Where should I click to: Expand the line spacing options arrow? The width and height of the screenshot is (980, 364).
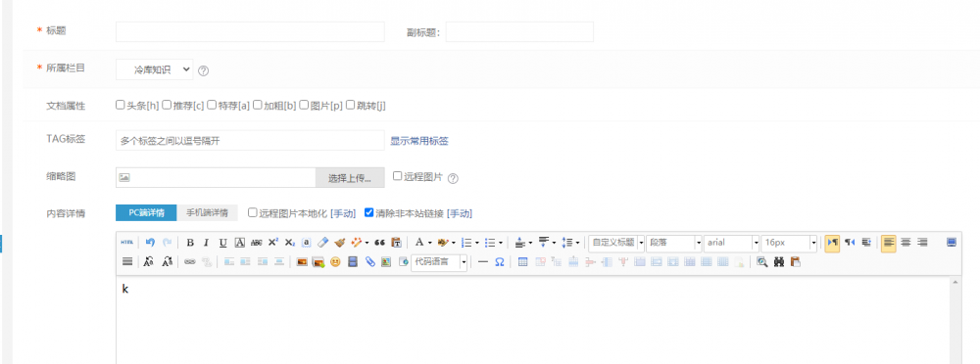[x=577, y=243]
